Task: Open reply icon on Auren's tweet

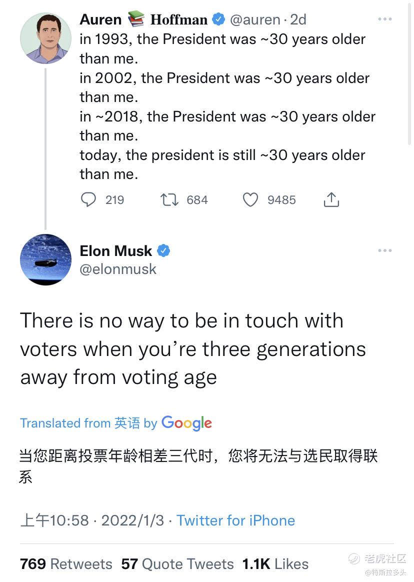Action: pos(88,199)
